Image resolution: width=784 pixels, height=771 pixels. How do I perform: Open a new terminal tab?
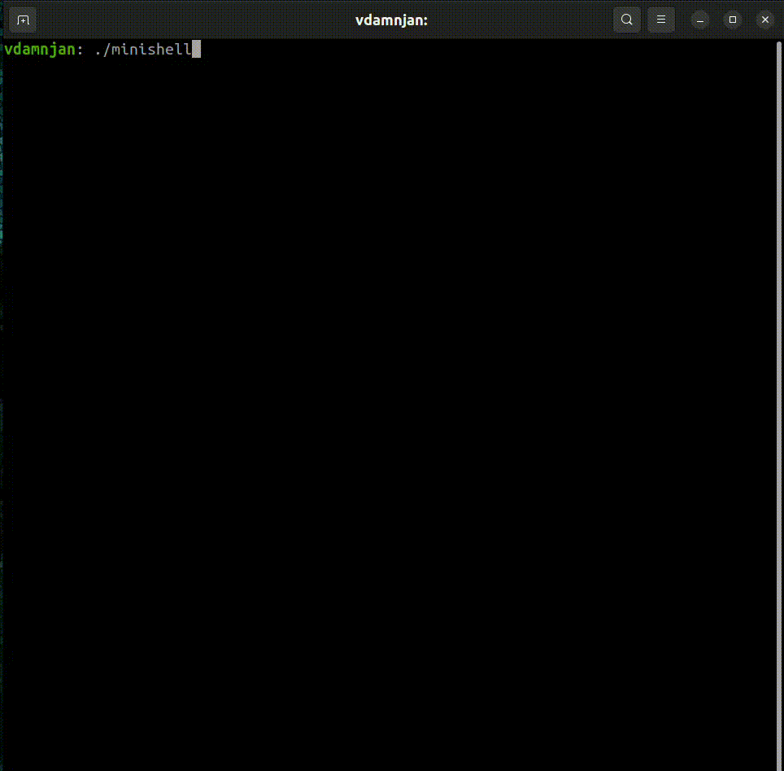coord(23,20)
